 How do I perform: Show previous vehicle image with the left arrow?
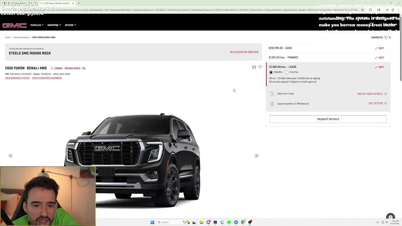point(11,156)
